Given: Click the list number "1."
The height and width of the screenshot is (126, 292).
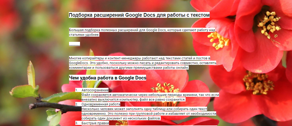Looking at the screenshot, I should [77, 90].
